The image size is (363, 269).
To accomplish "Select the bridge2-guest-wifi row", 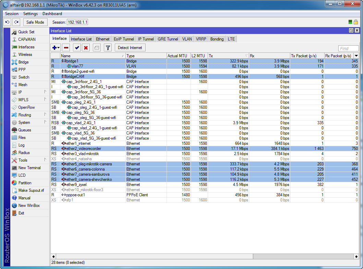I will click(x=205, y=71).
